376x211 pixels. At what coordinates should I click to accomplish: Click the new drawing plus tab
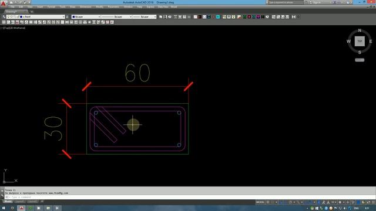click(32, 12)
